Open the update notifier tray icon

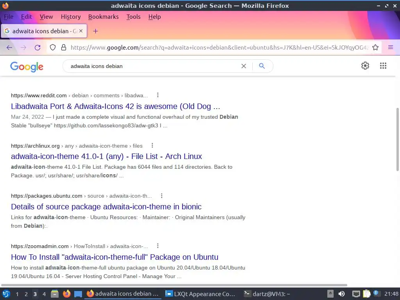pos(377,293)
